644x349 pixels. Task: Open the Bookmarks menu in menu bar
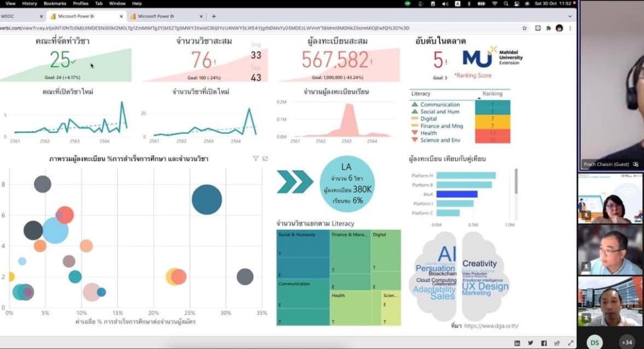[x=54, y=3]
